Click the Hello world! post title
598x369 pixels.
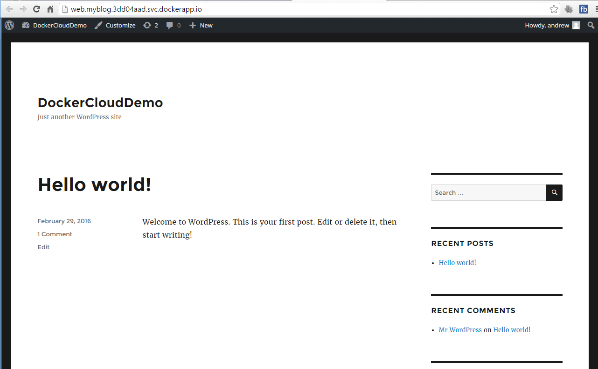click(94, 184)
